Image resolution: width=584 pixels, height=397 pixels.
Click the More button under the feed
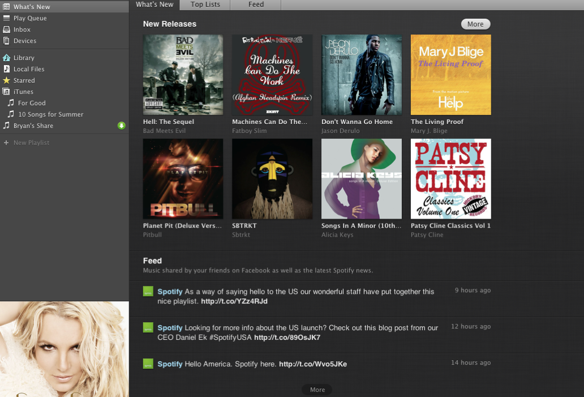click(x=317, y=390)
